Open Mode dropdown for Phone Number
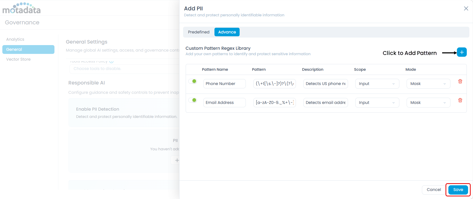This screenshot has width=473, height=199. [x=428, y=84]
